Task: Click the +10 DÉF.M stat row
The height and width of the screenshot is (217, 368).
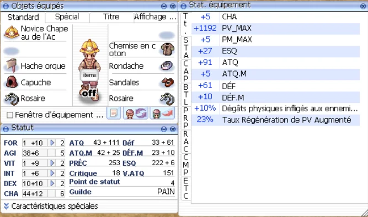Action: 275,97
